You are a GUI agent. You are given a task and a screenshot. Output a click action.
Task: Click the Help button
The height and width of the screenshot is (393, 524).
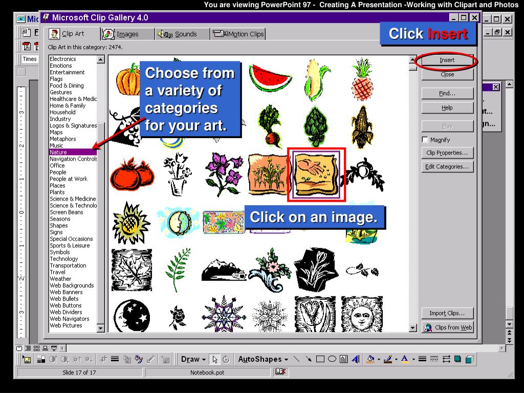coord(447,108)
